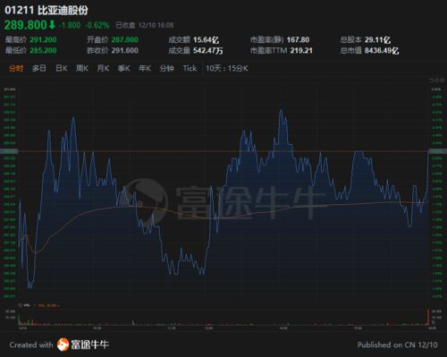This screenshot has width=447, height=357.
Task: Switch to the 月K monthly tab
Action: click(103, 68)
